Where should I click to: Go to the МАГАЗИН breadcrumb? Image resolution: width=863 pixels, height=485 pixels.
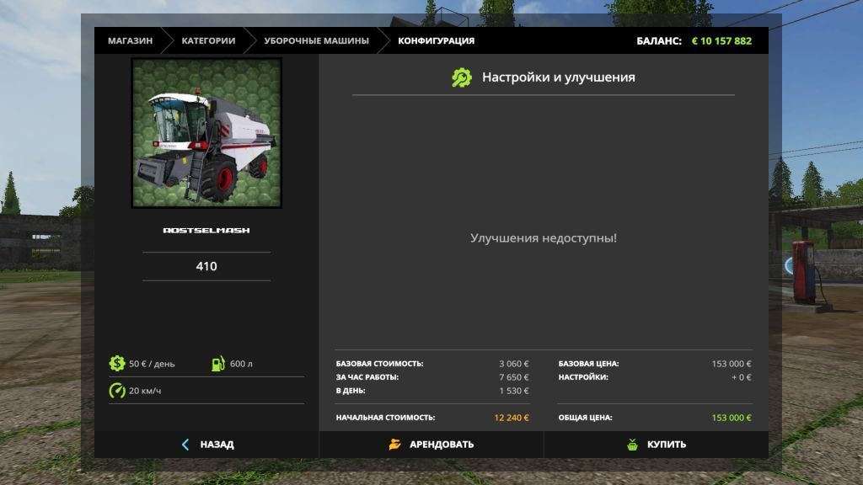[130, 40]
